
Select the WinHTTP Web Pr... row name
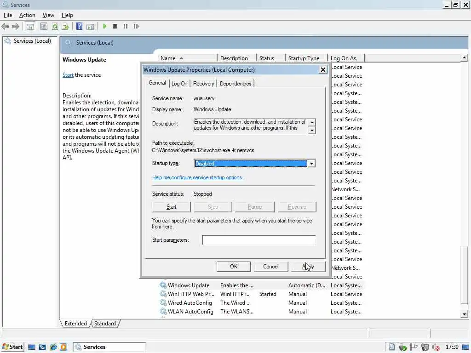(x=191, y=294)
